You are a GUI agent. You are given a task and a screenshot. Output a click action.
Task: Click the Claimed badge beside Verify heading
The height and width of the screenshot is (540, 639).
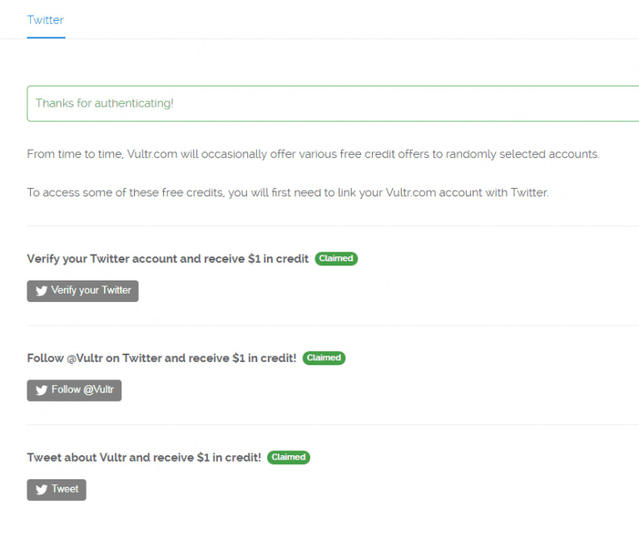pyautogui.click(x=336, y=259)
